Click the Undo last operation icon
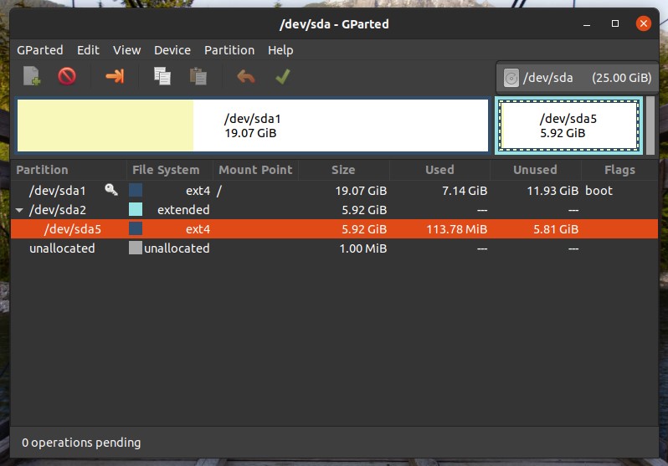Screen dimensions: 668x466 (x=245, y=77)
